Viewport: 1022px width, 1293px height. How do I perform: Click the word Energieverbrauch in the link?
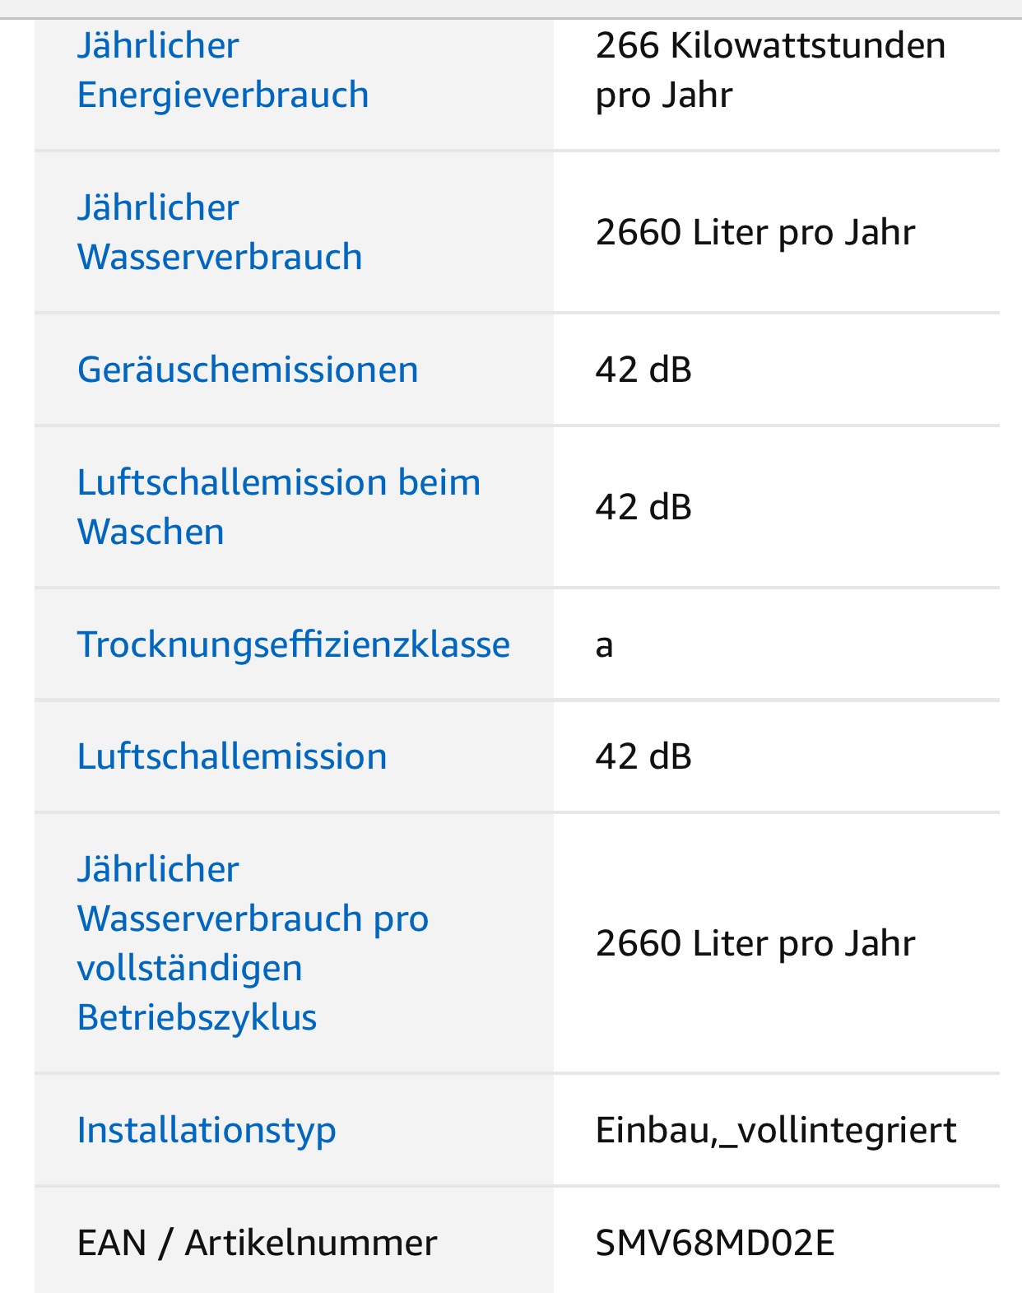pyautogui.click(x=223, y=95)
